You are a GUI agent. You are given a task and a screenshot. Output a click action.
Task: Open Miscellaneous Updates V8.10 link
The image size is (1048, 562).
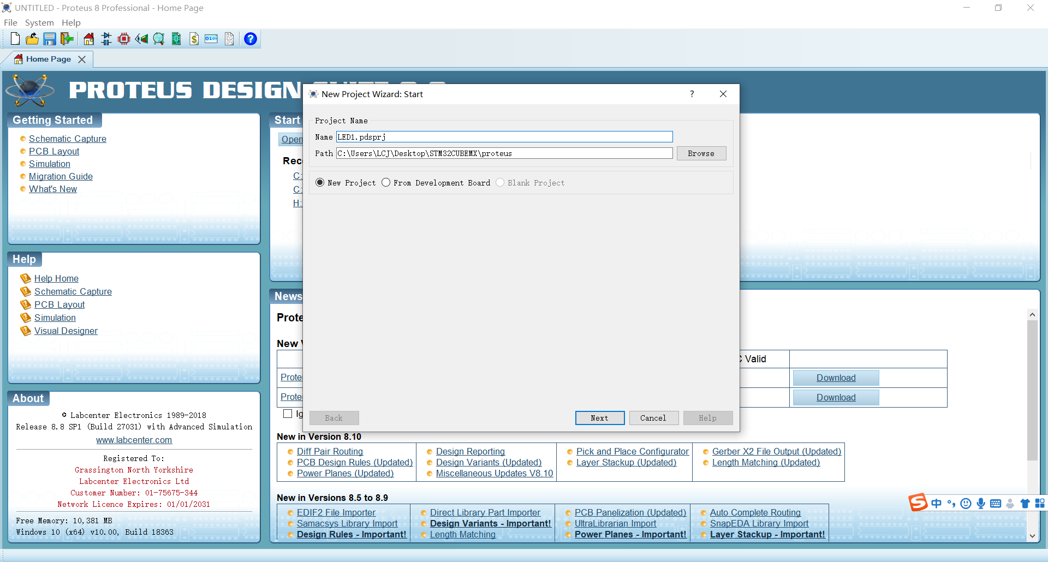(495, 473)
